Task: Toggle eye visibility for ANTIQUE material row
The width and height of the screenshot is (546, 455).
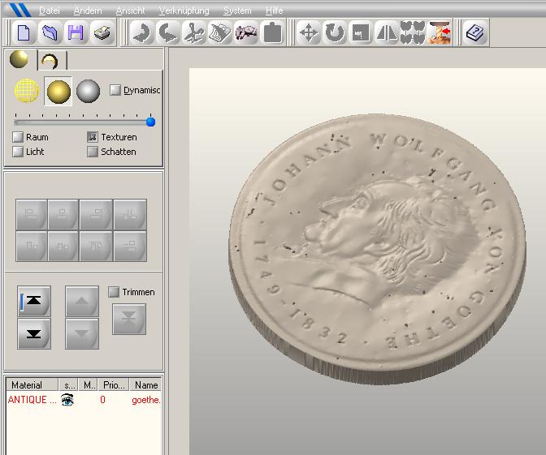Action: pos(67,400)
